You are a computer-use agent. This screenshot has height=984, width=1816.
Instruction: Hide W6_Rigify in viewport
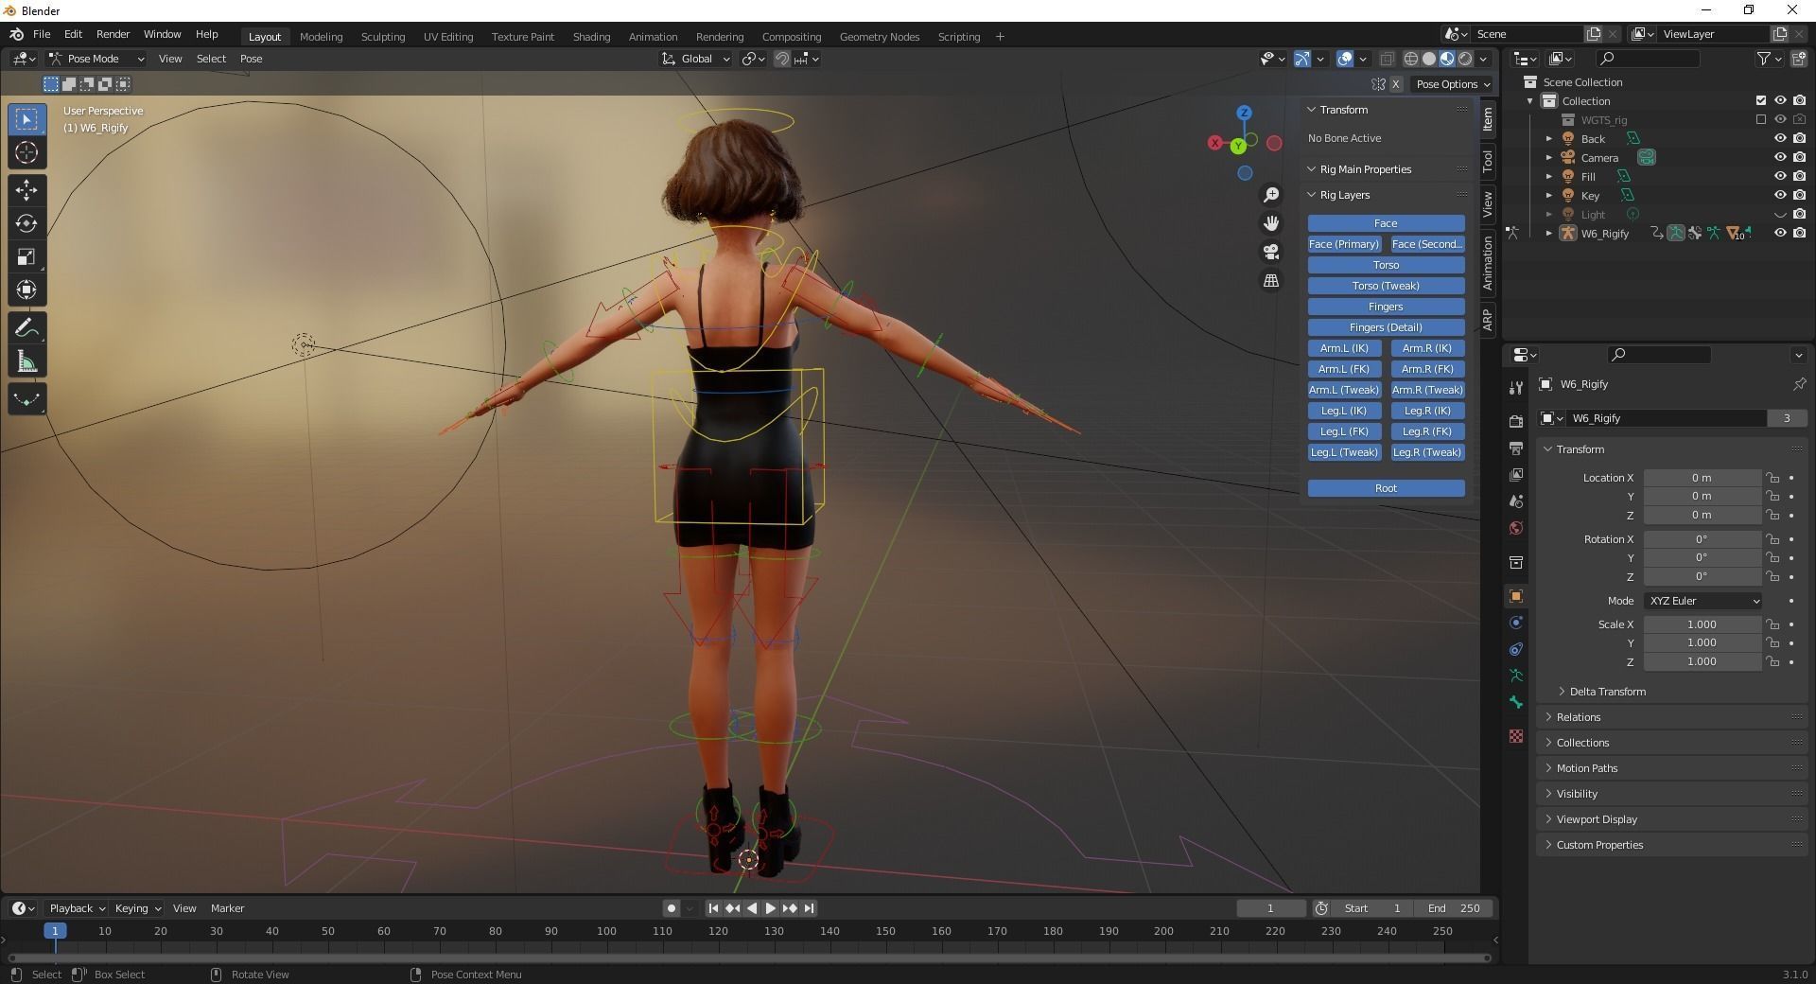pyautogui.click(x=1780, y=233)
